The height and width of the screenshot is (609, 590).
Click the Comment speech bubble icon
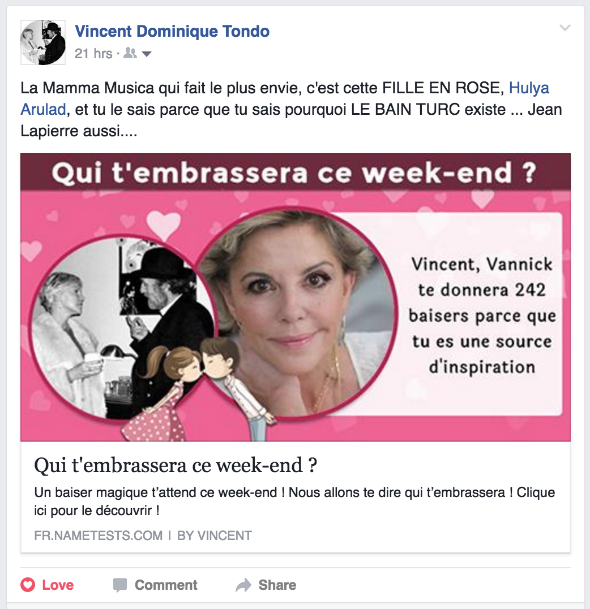(120, 585)
